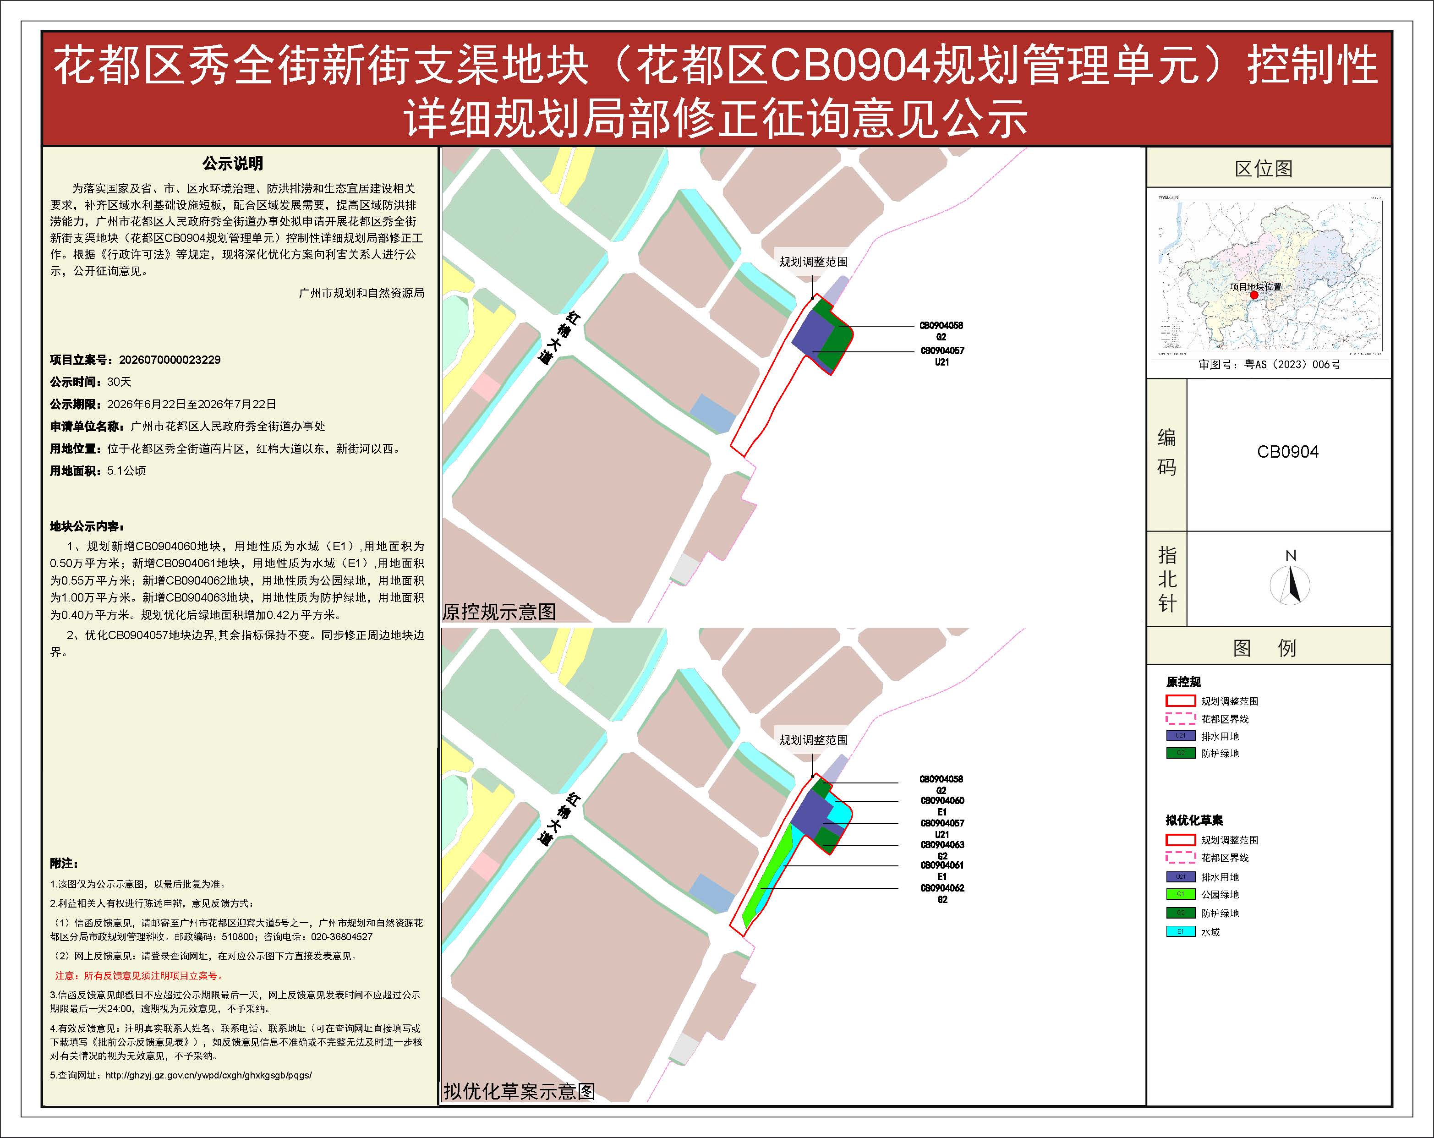Click the 申请单位名称 applicant line
1434x1138 pixels.
point(187,427)
